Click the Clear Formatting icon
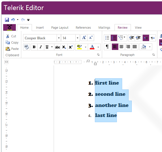The image size is (162, 152). (x=26, y=47)
